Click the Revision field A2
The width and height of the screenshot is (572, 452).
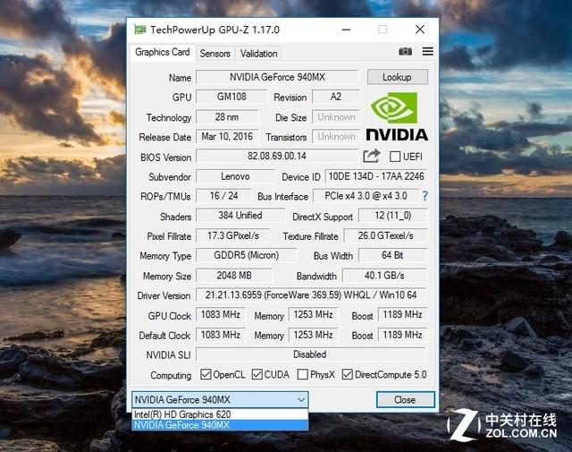336,97
